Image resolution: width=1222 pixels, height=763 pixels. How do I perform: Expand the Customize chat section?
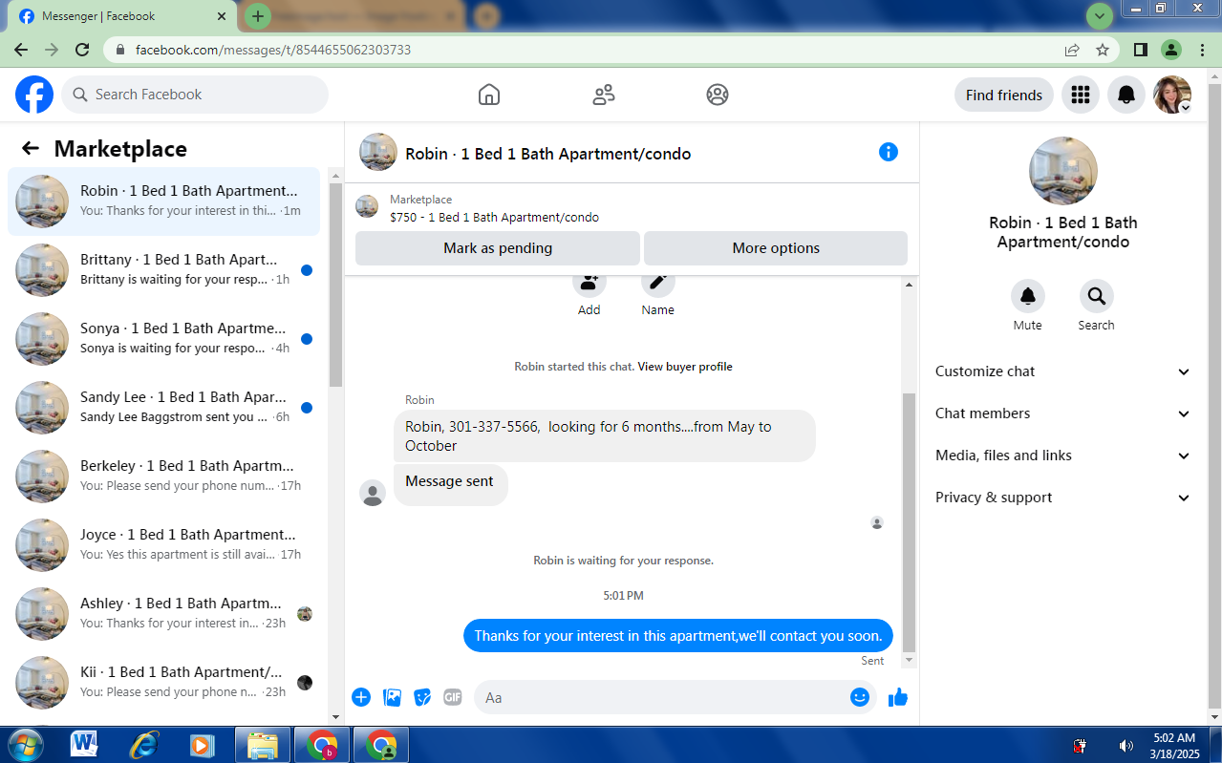[x=1063, y=371]
